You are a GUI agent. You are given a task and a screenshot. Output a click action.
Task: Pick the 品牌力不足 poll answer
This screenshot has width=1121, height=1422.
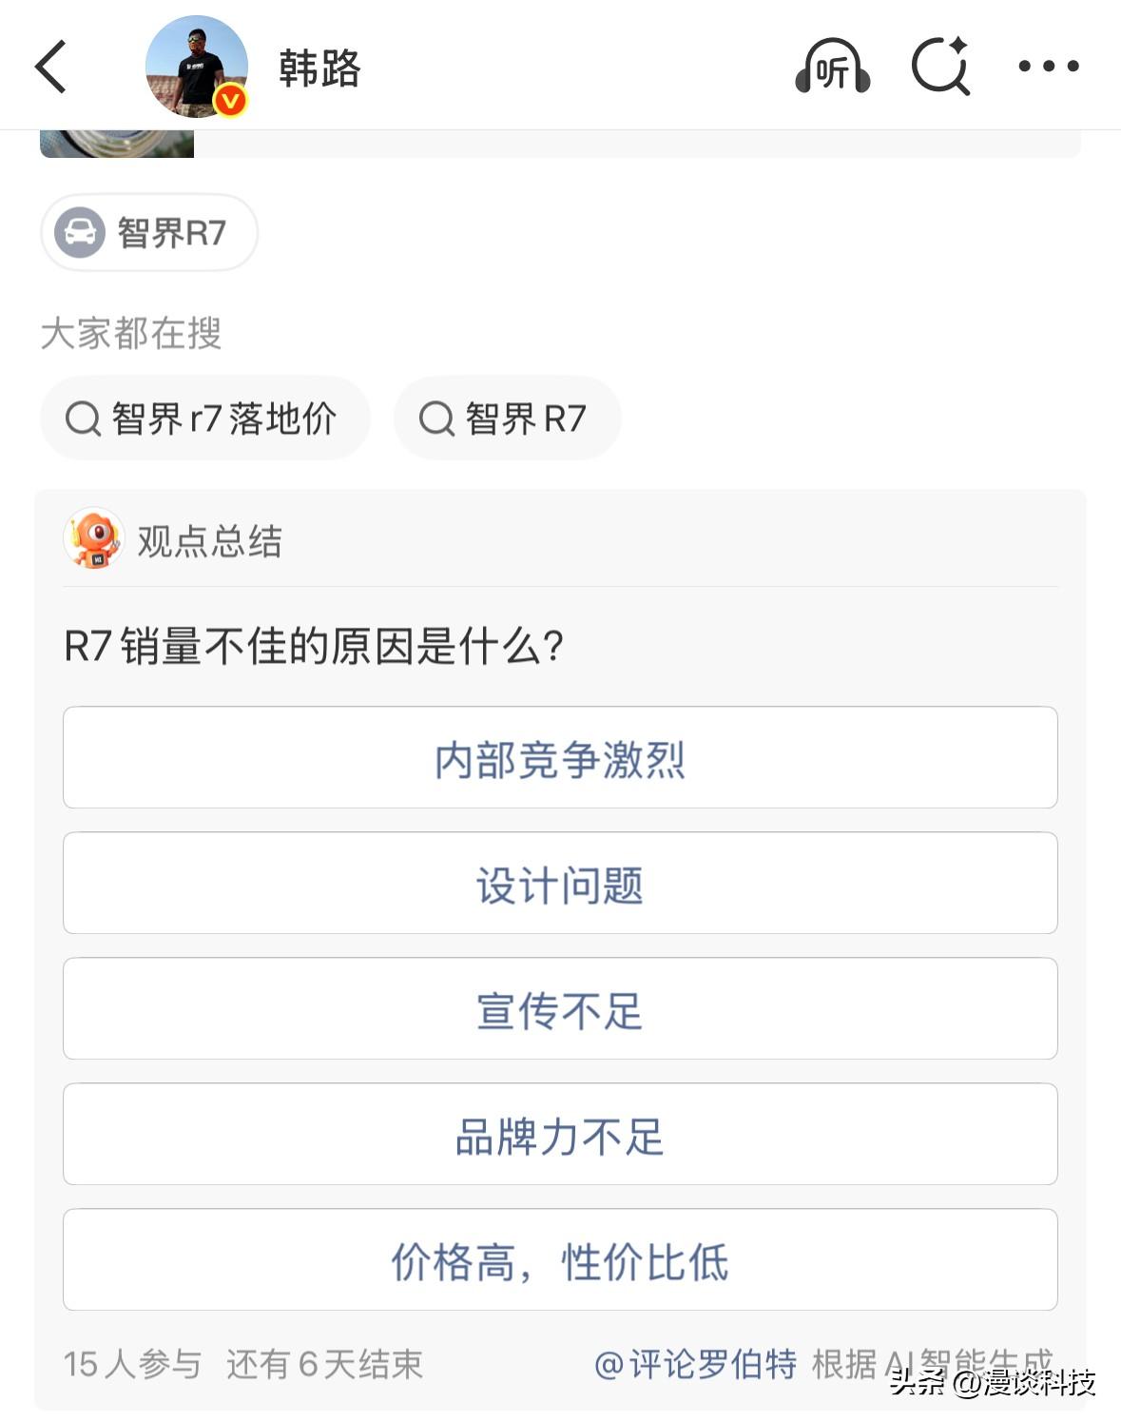[560, 1135]
